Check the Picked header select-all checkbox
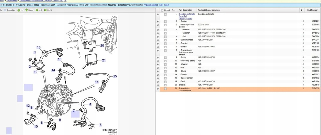The image size is (321, 135). coord(162,10)
